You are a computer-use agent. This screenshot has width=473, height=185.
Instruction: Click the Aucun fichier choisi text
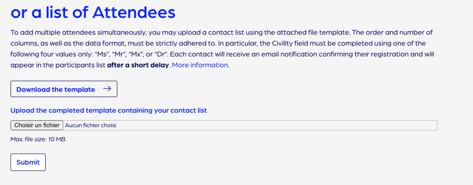click(x=90, y=125)
